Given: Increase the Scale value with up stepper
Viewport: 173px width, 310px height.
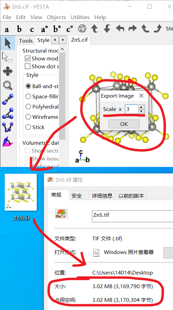Looking at the screenshot, I should coord(141,107).
